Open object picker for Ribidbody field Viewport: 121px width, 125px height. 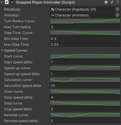click(117, 9)
